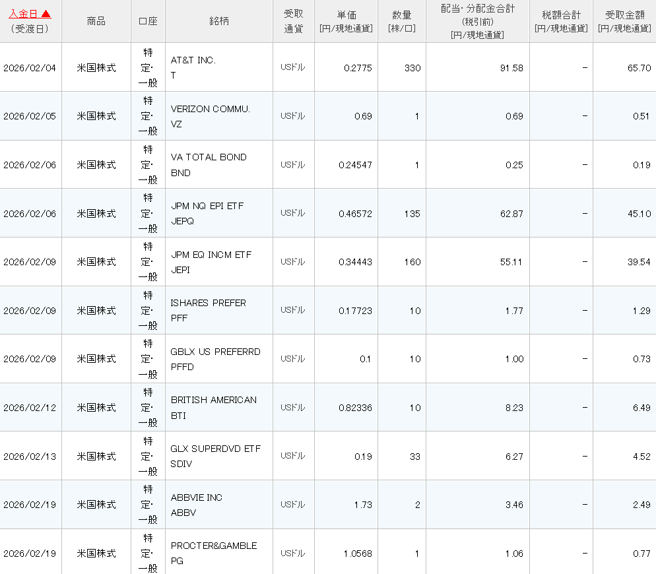The image size is (656, 574).
Task: Select the VA TOTAL BOND entry
Action: click(x=209, y=157)
